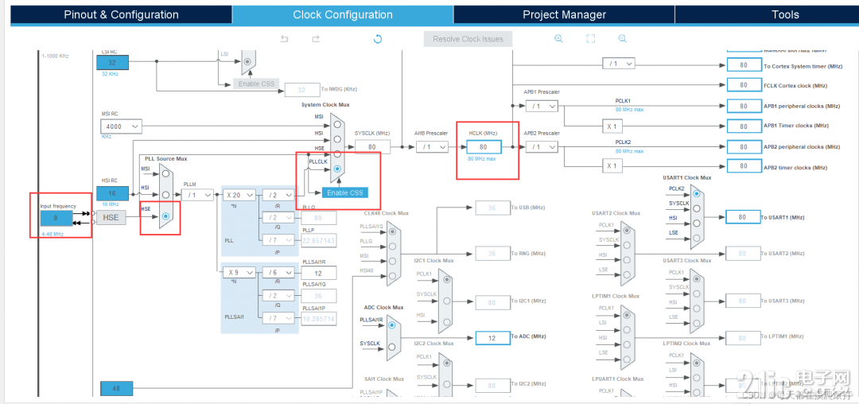The image size is (859, 404).
Task: Click the PLLP value 22.857143
Action: [x=319, y=239]
